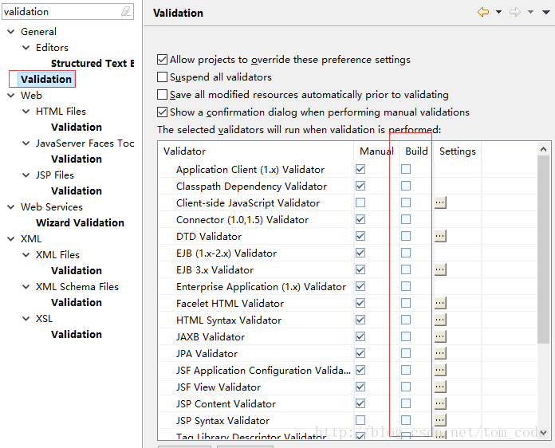Enable Save all modified resources automatically

pyautogui.click(x=162, y=95)
